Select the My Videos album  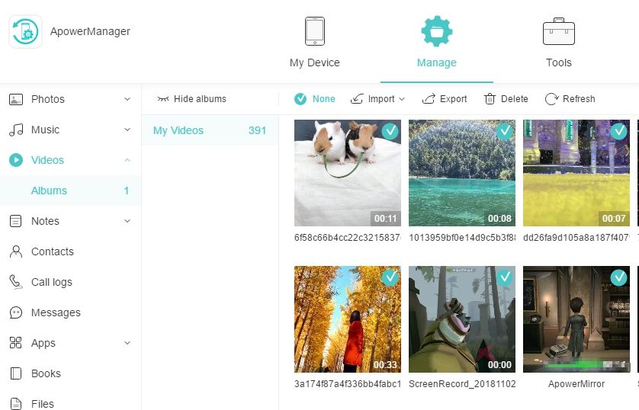(x=178, y=130)
